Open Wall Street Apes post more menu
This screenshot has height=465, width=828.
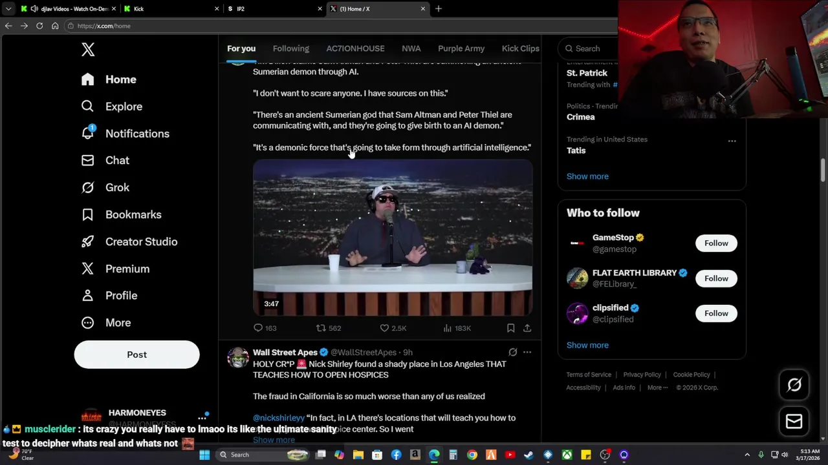pyautogui.click(x=527, y=352)
